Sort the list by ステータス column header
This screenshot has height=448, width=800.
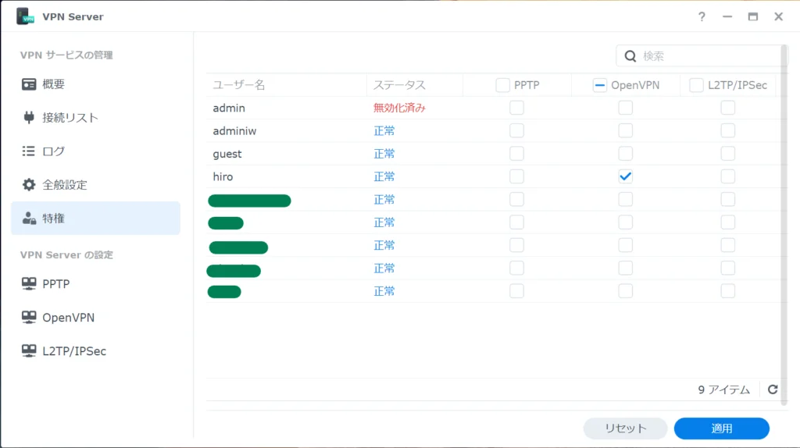tap(399, 85)
